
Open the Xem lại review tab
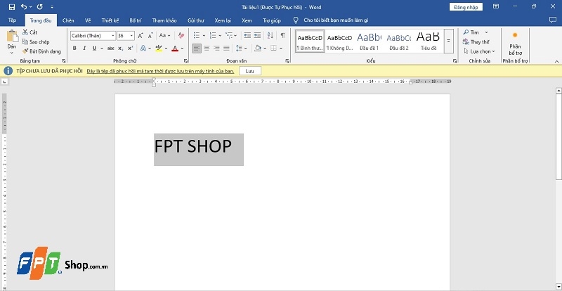click(x=223, y=20)
